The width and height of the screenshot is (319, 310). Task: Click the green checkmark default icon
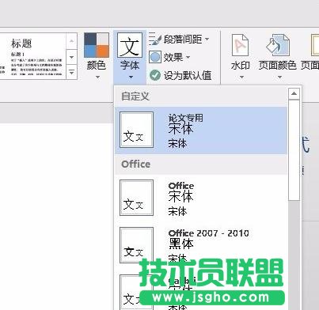155,75
